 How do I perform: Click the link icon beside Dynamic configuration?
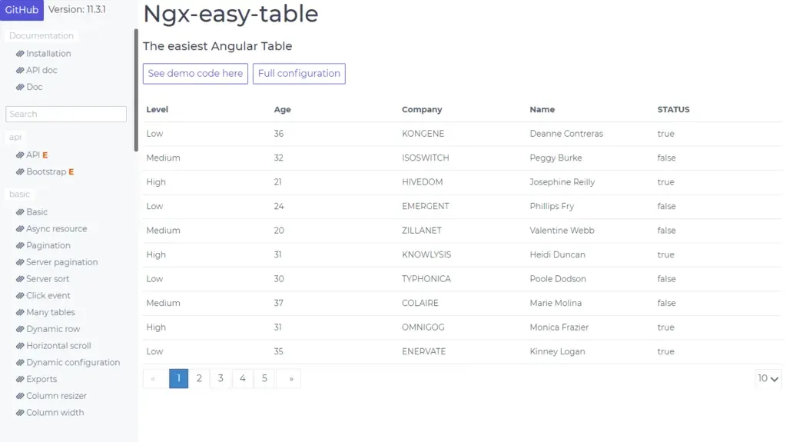[x=20, y=362]
